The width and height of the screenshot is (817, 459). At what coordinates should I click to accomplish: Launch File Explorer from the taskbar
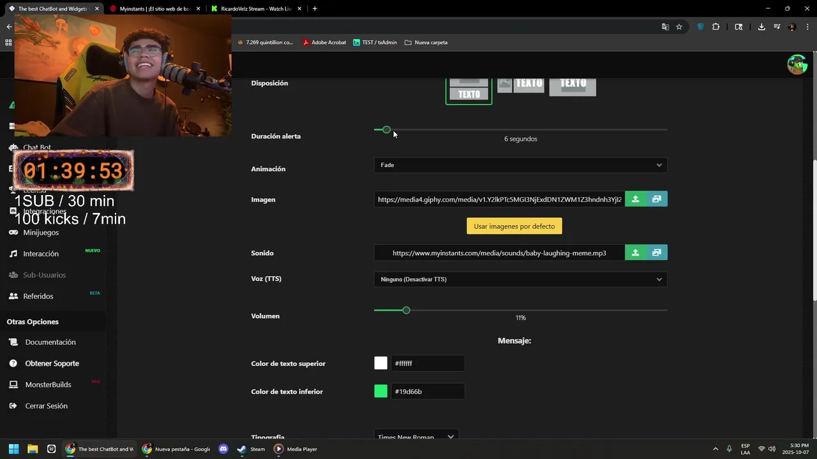[x=33, y=449]
